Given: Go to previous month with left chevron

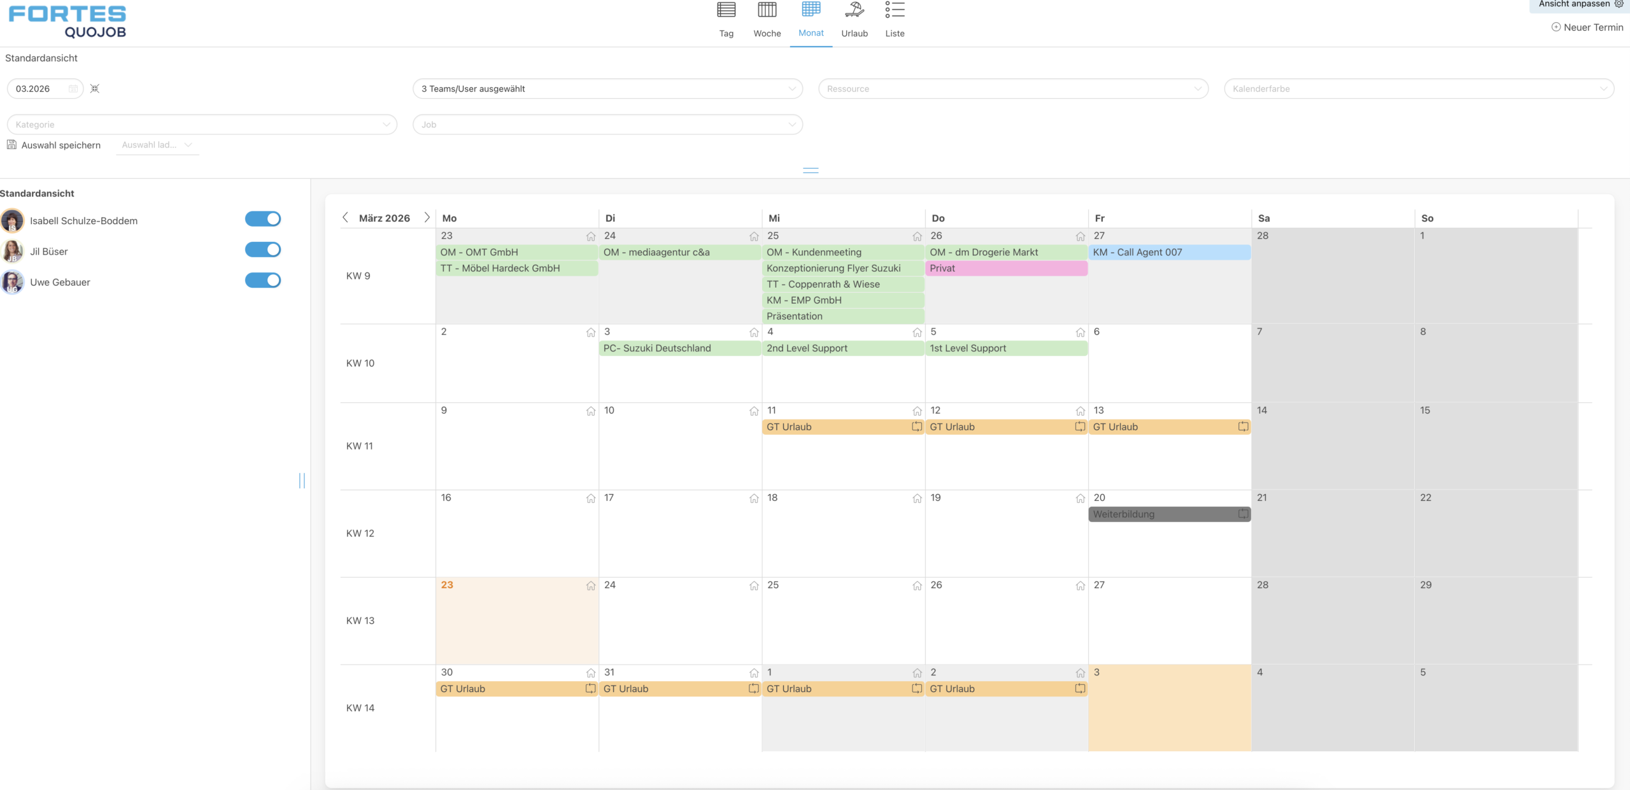Looking at the screenshot, I should pyautogui.click(x=345, y=217).
